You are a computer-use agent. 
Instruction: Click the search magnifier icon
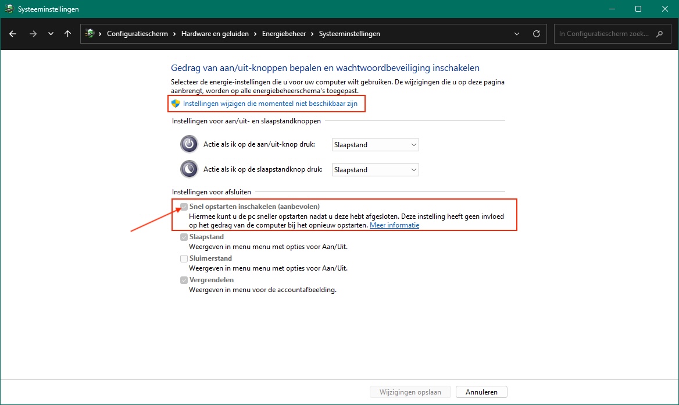[x=659, y=34]
